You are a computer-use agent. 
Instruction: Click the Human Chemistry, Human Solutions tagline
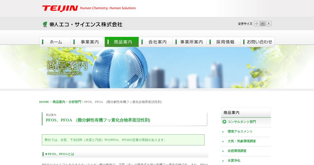coord(108,8)
